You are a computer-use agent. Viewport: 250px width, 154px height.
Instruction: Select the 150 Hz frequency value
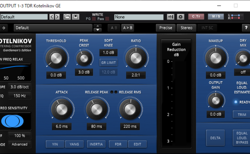pyautogui.click(x=20, y=96)
